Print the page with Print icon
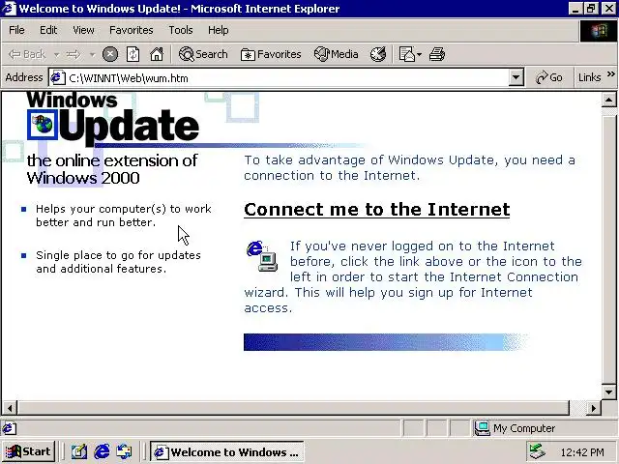The image size is (619, 464). tap(437, 54)
